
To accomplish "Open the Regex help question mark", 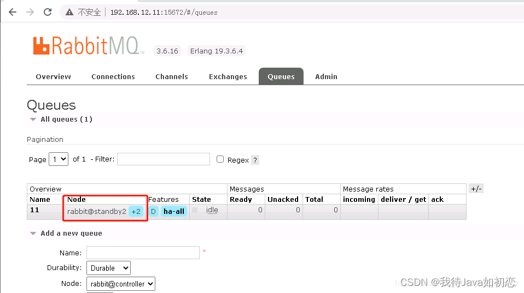I will point(255,160).
